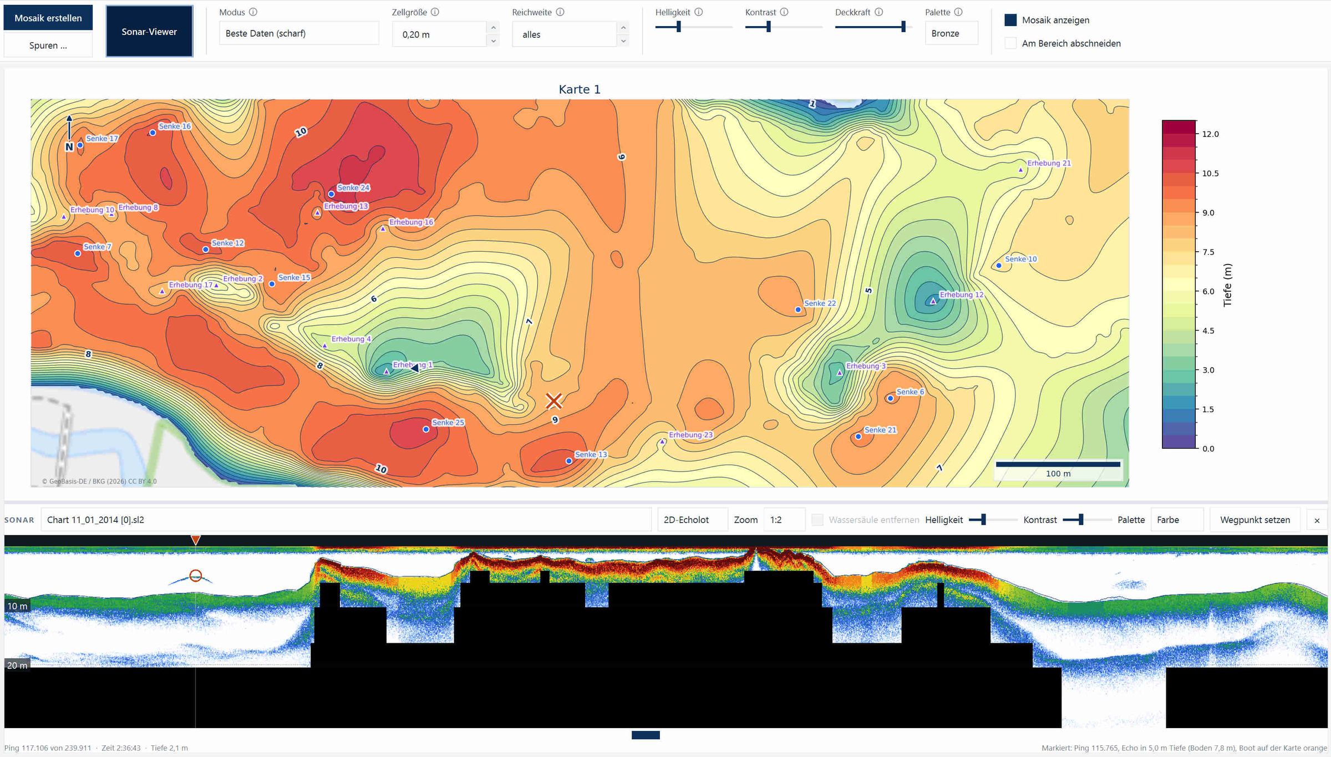
Task: Click the Helligkeit info icon in the top toolbar
Action: coord(699,12)
